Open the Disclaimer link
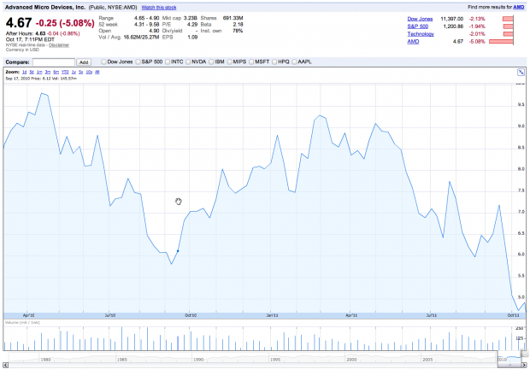 pos(59,45)
